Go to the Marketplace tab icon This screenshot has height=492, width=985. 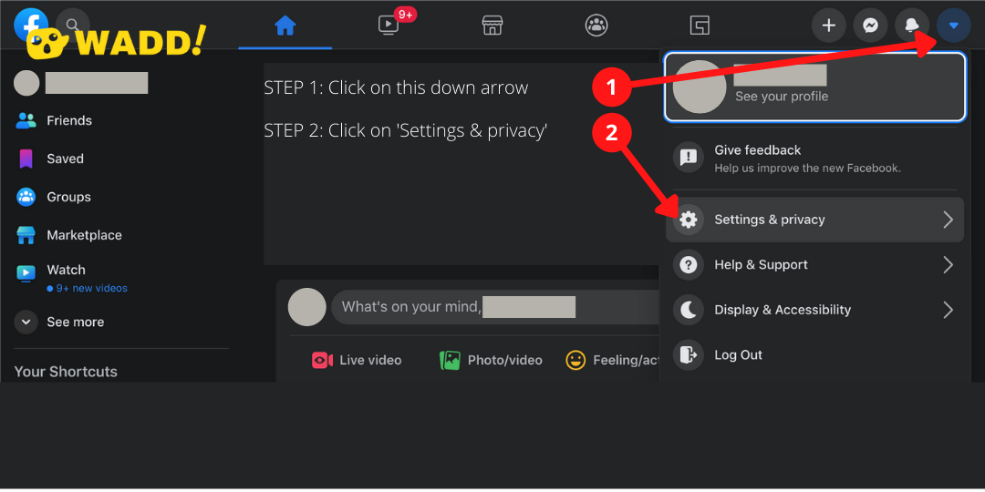[x=493, y=26]
